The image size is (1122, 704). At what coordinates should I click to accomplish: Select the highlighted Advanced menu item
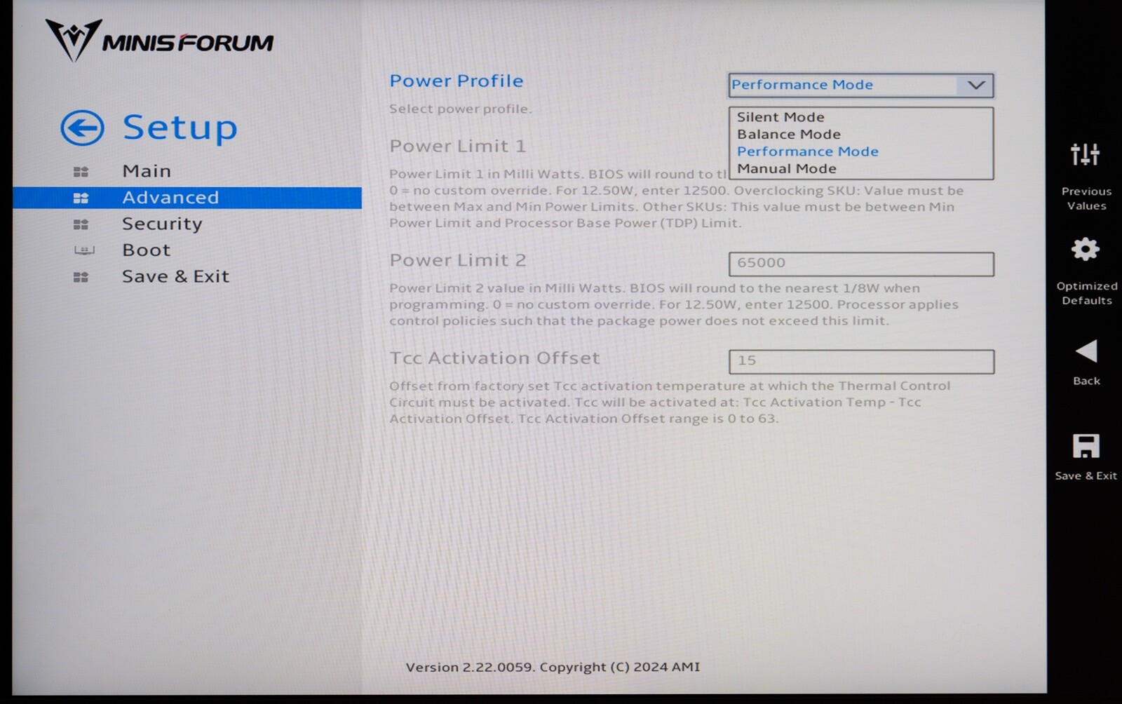point(170,198)
